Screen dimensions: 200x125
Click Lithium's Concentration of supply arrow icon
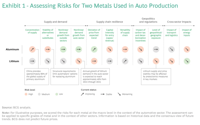32,61
